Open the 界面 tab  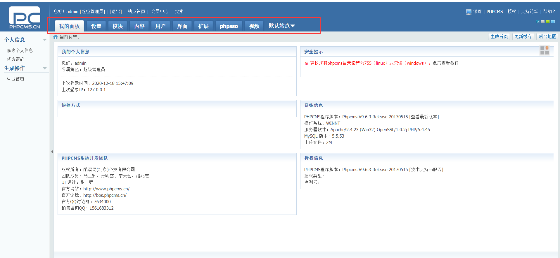[x=182, y=26]
